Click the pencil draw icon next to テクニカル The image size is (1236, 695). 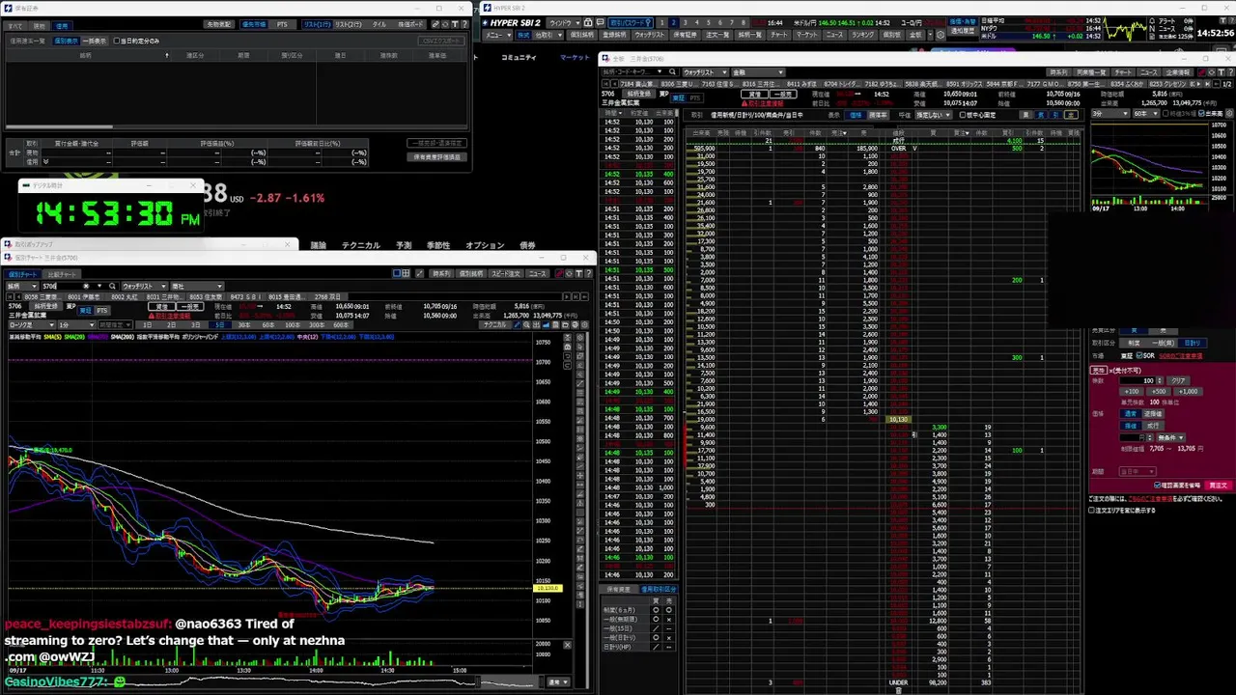tap(517, 324)
